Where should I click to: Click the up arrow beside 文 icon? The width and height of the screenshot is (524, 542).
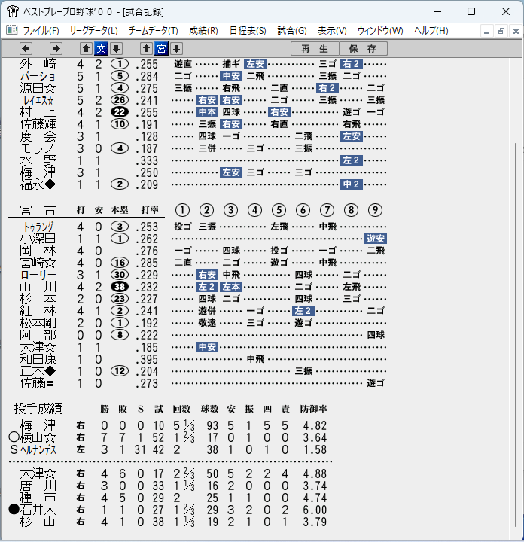(86, 49)
